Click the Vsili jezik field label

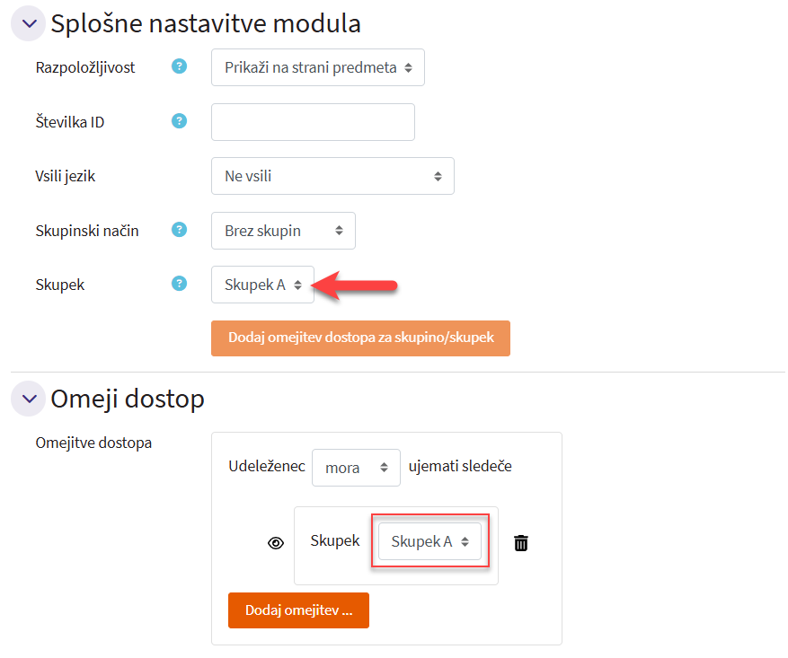point(65,176)
